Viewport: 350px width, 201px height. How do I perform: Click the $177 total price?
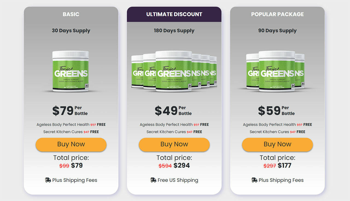pos(284,165)
